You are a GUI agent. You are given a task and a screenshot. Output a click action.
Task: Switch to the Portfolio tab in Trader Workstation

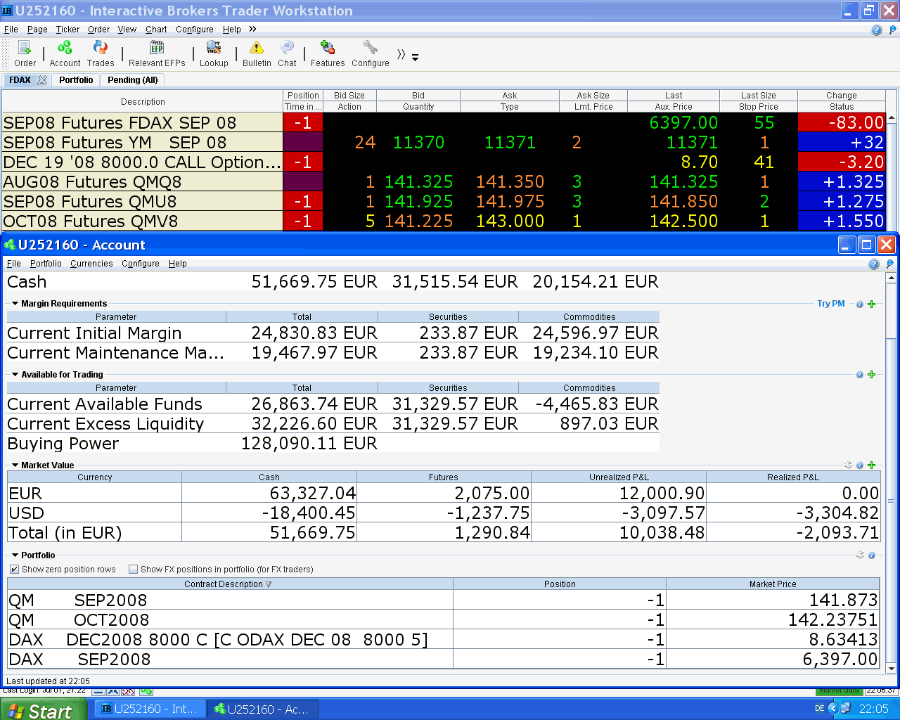[x=76, y=80]
